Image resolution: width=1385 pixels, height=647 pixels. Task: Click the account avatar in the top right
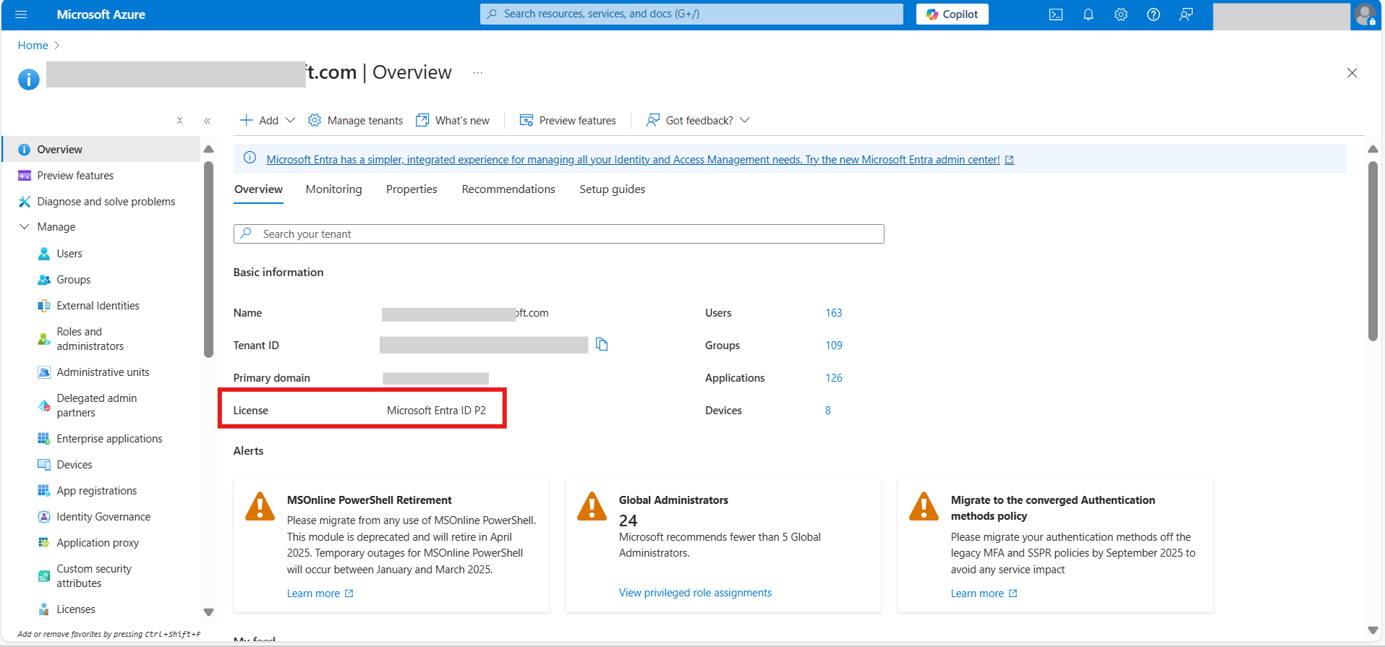[1365, 14]
